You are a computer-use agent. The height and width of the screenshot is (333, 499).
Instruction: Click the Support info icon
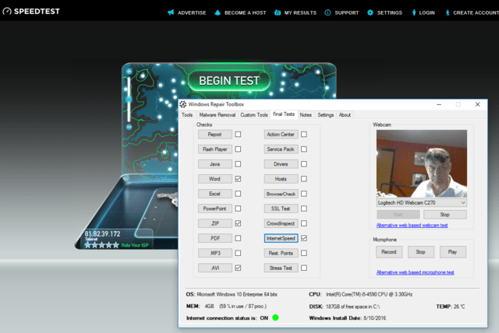point(327,12)
